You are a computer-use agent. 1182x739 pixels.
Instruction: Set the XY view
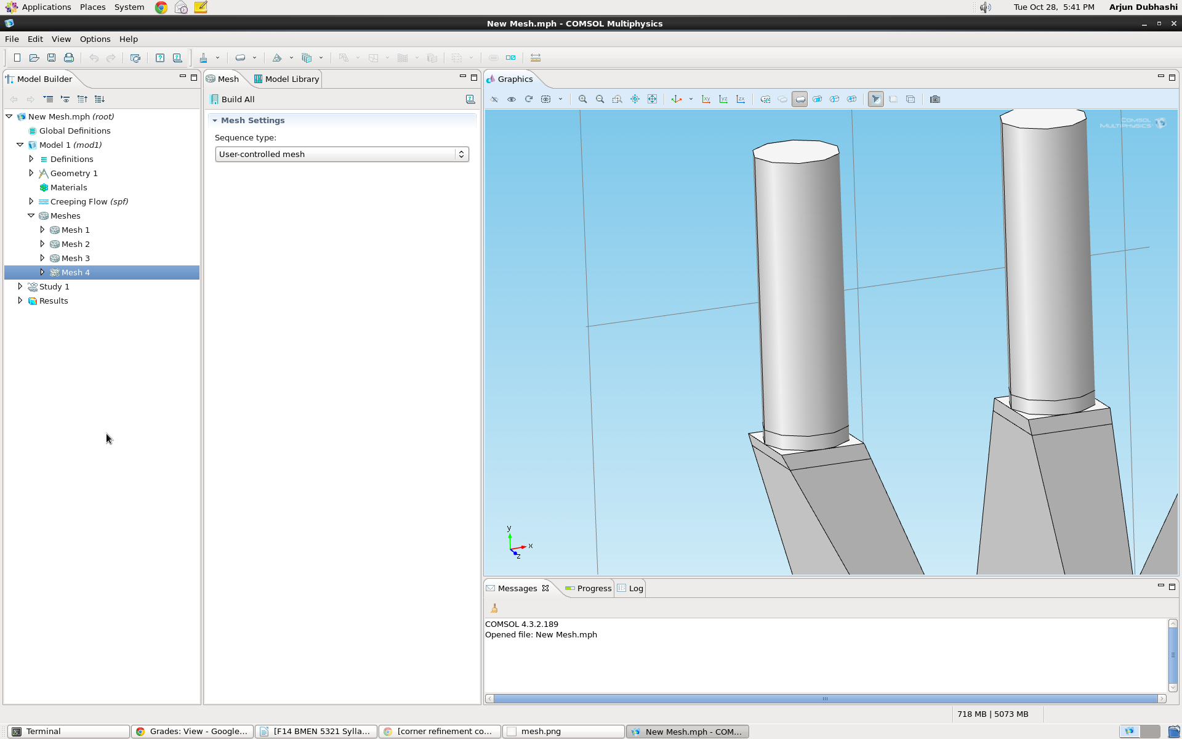coord(706,99)
